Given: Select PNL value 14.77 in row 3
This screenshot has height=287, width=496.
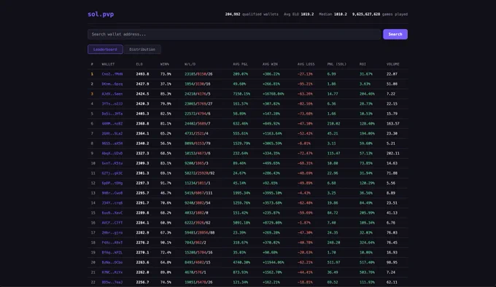Looking at the screenshot, I should coord(333,94).
